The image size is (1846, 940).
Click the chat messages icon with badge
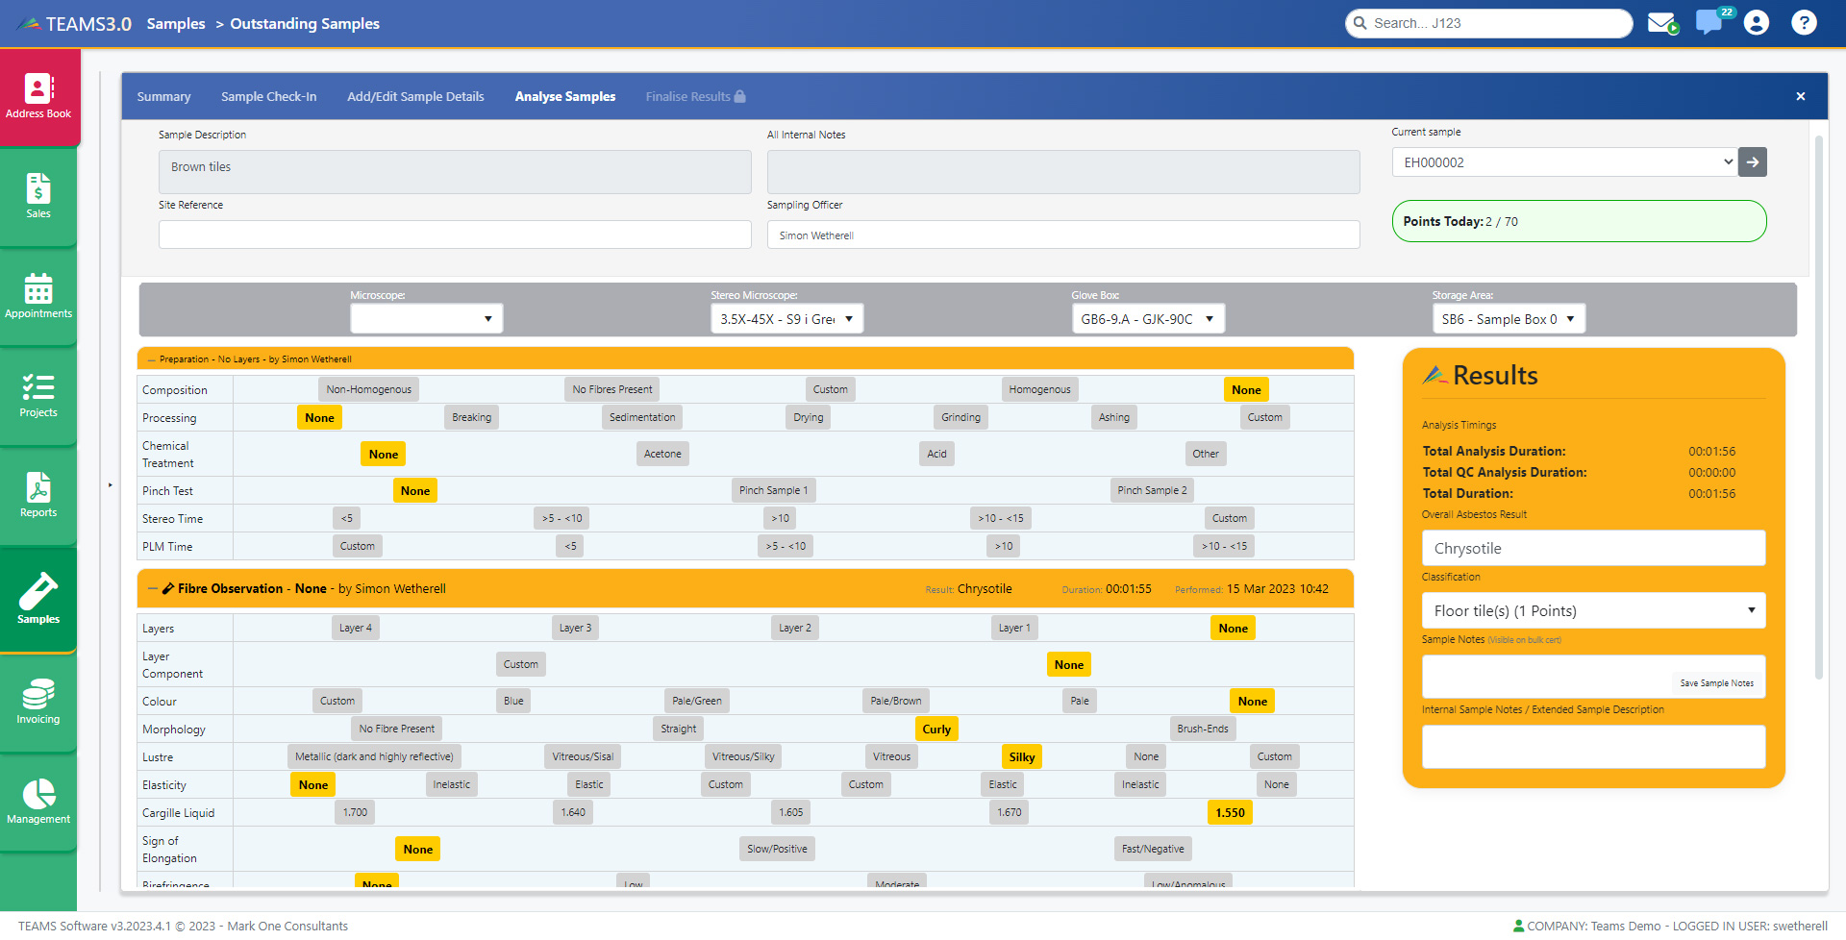(x=1709, y=23)
